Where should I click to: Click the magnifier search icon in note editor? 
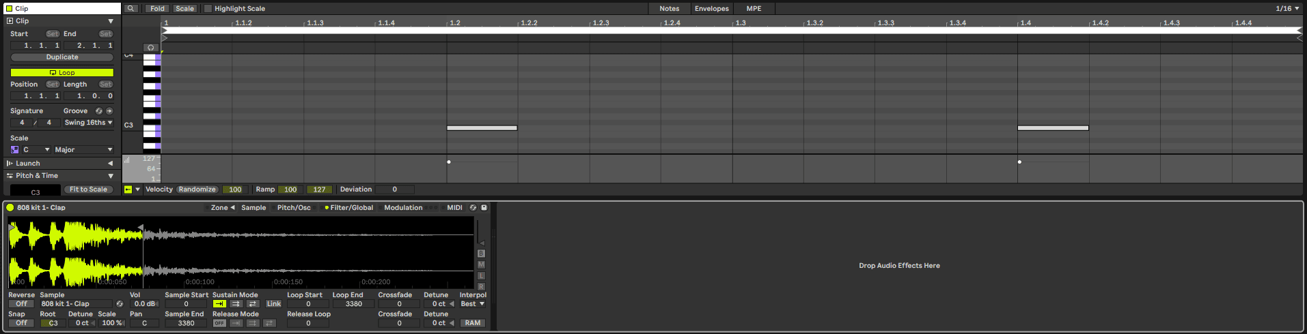130,9
